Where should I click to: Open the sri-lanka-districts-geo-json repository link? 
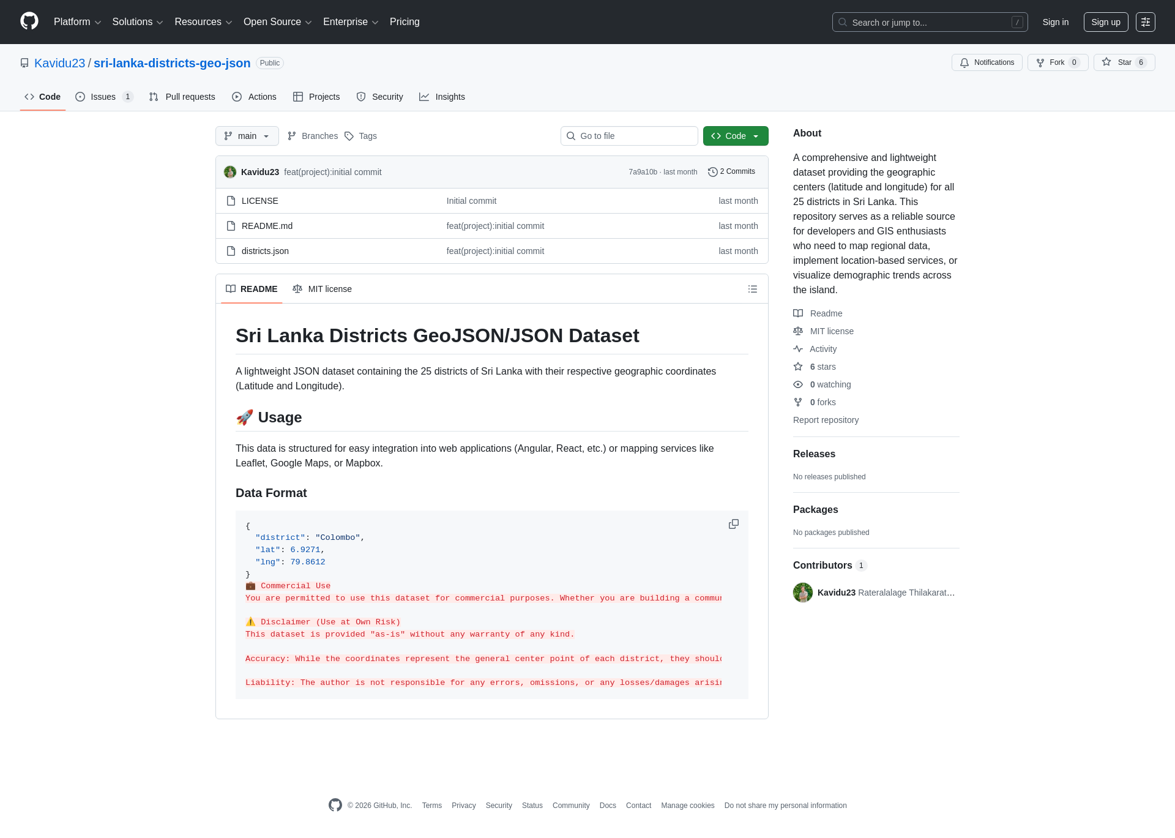click(172, 63)
